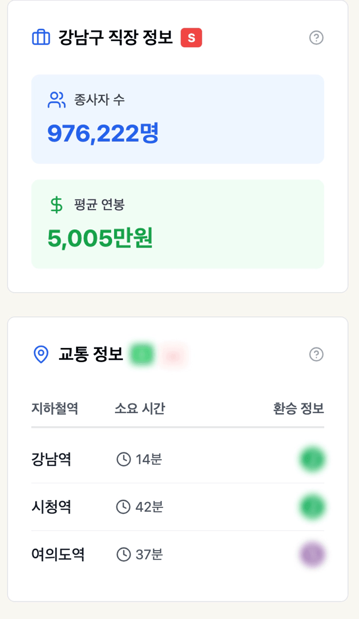Open the help icon for 교통 정보

(x=316, y=355)
